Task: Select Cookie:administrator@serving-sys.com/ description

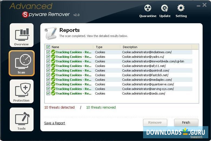Action: click(148, 89)
